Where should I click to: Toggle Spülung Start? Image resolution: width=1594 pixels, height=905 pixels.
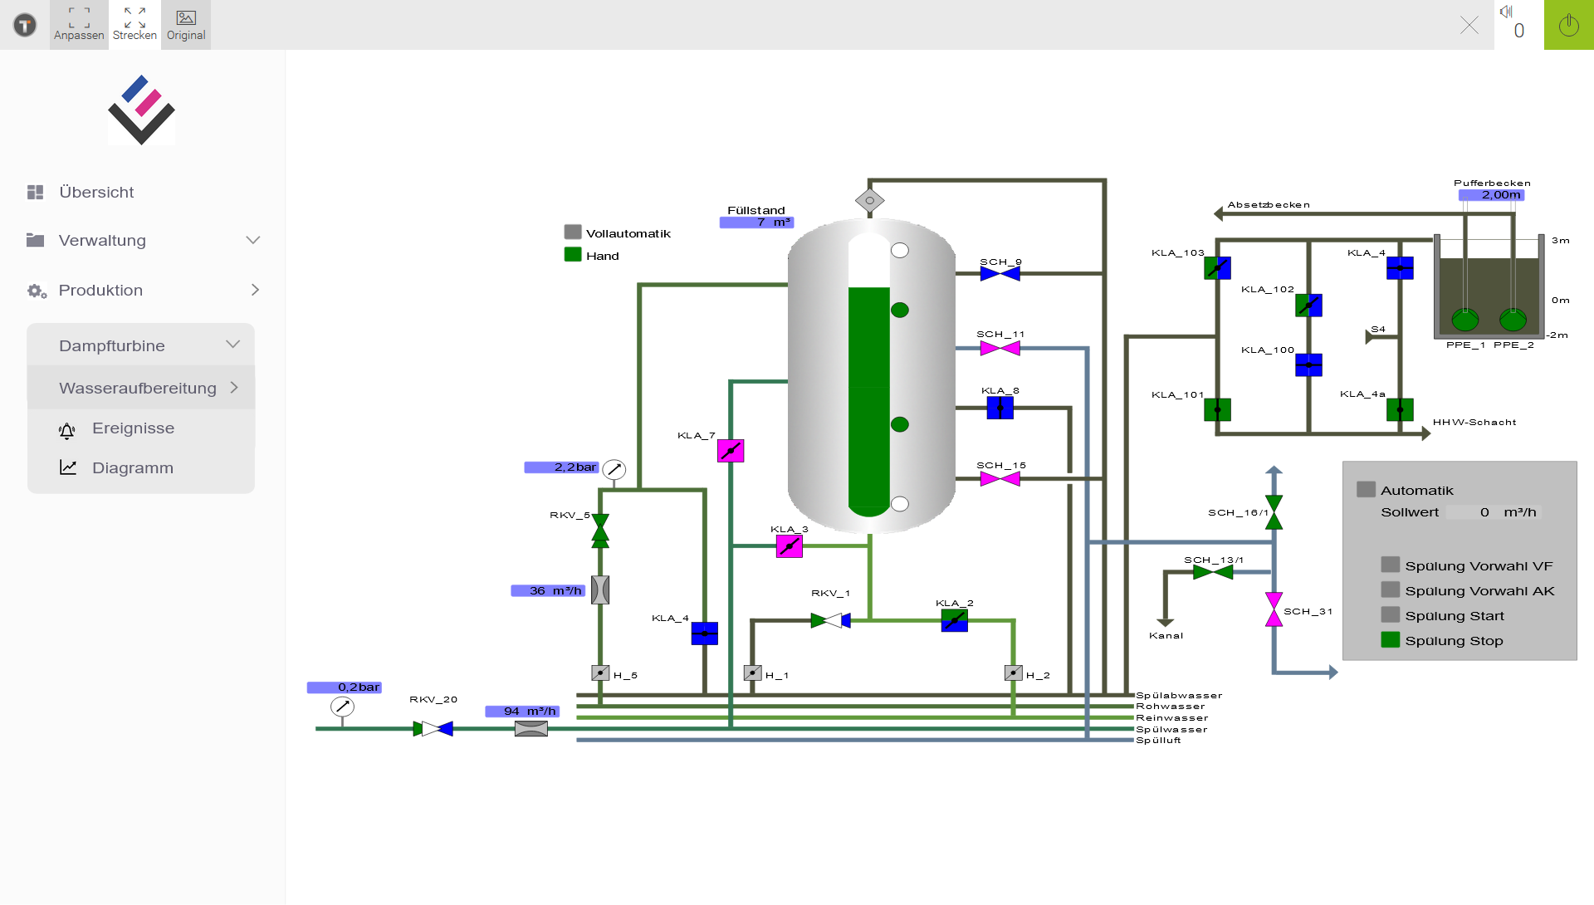pos(1391,614)
